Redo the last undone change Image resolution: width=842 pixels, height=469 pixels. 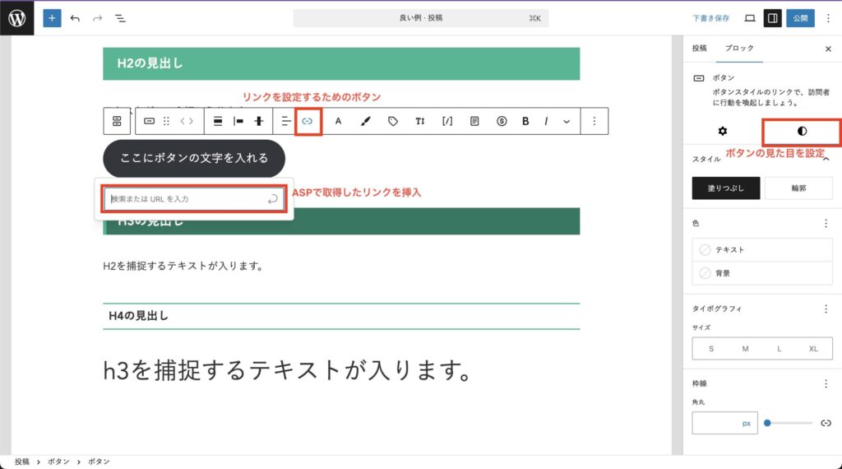coord(97,18)
